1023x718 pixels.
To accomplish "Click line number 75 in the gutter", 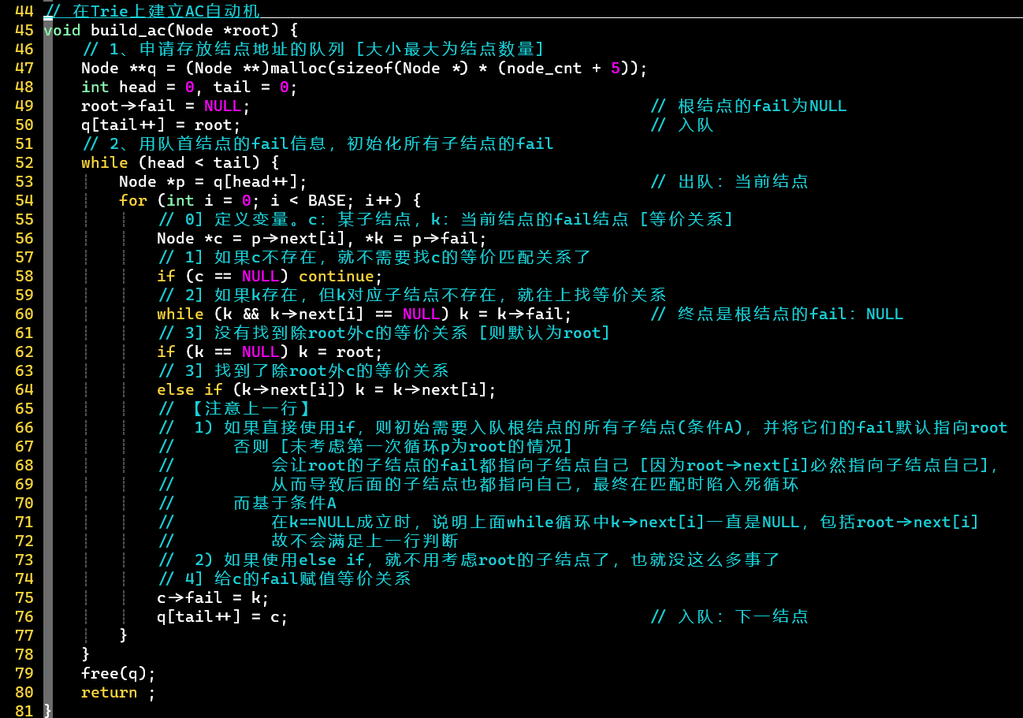I will [x=24, y=597].
